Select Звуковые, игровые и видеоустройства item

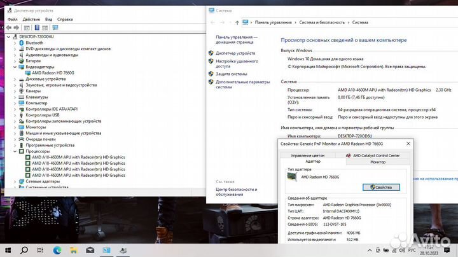pyautogui.click(x=61, y=85)
